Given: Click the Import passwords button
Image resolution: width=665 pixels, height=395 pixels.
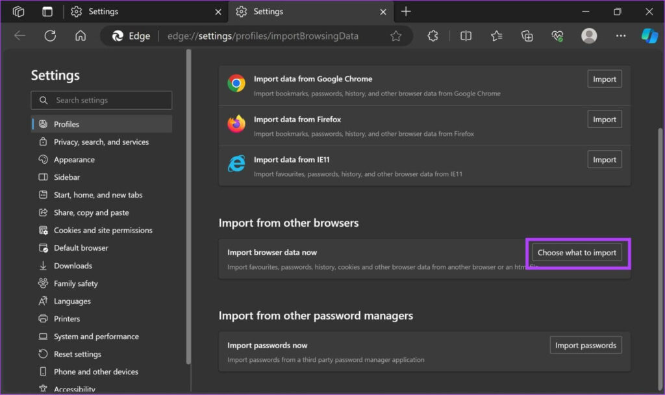Looking at the screenshot, I should (x=585, y=345).
